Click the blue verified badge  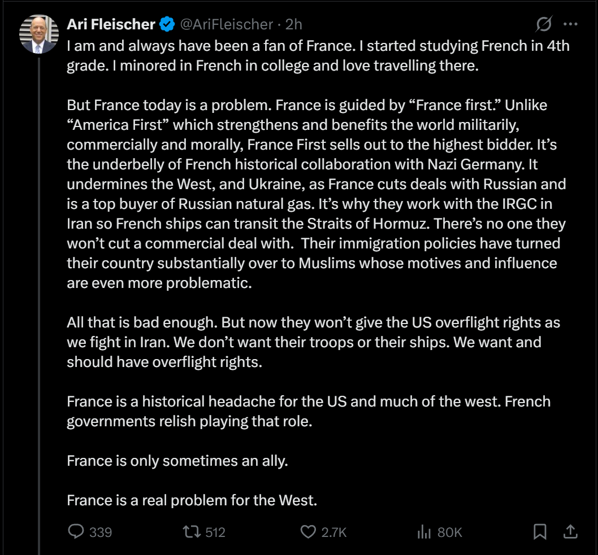pyautogui.click(x=167, y=24)
